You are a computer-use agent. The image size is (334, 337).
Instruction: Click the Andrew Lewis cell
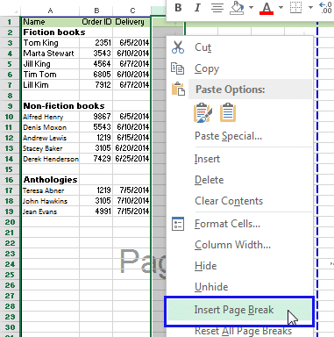pyautogui.click(x=51, y=138)
